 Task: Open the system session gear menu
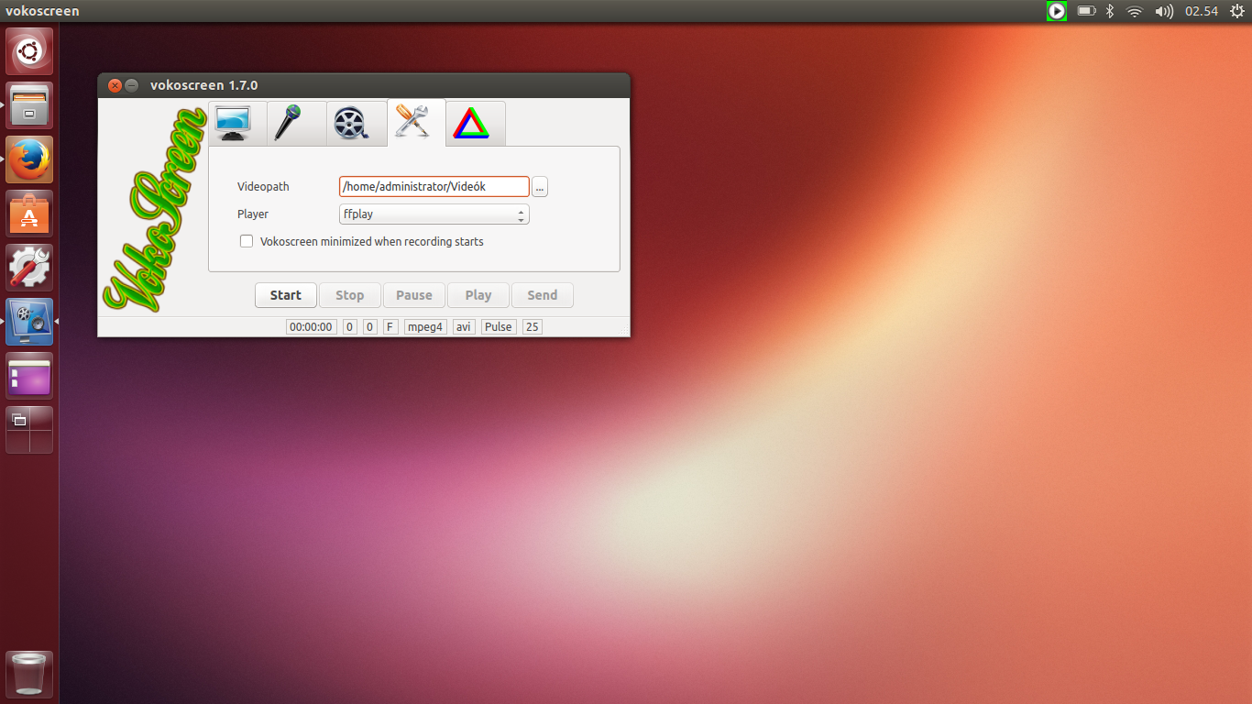pyautogui.click(x=1236, y=11)
